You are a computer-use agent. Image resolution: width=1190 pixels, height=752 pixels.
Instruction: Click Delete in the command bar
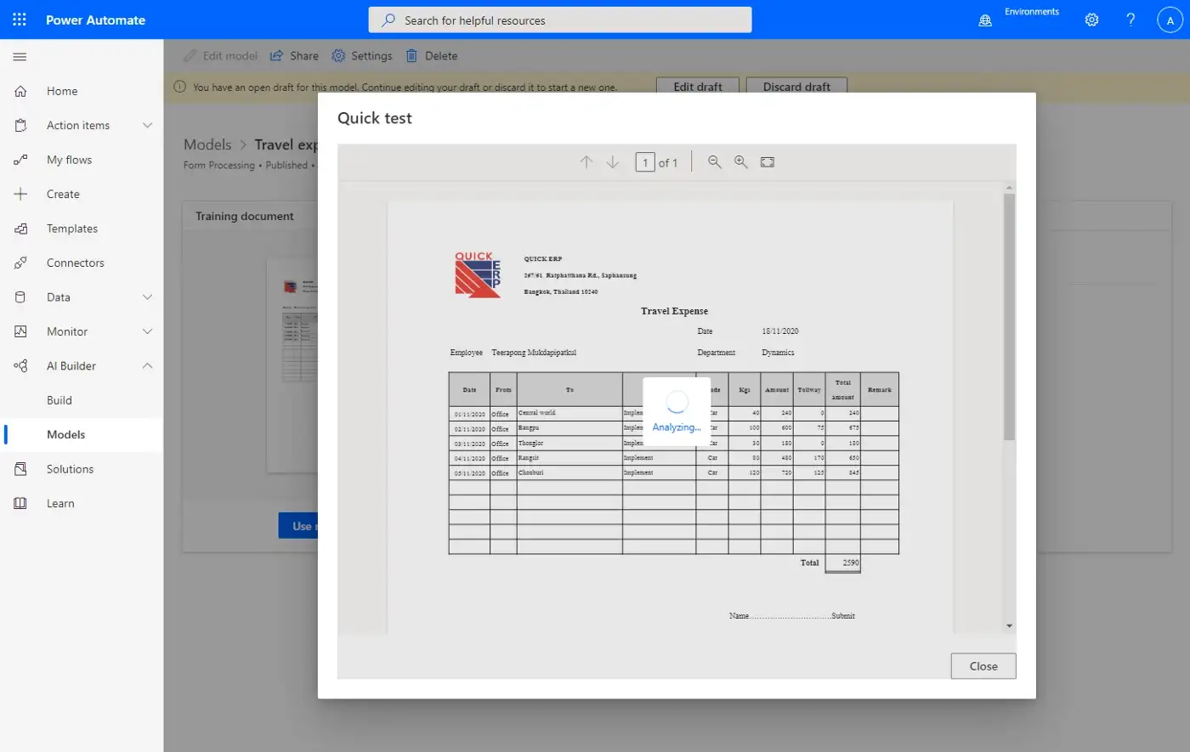(x=432, y=56)
